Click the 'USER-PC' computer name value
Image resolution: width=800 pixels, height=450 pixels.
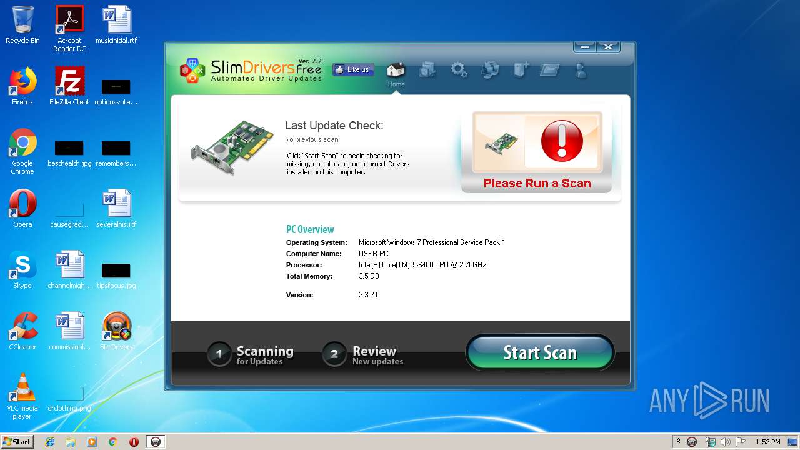coord(373,254)
